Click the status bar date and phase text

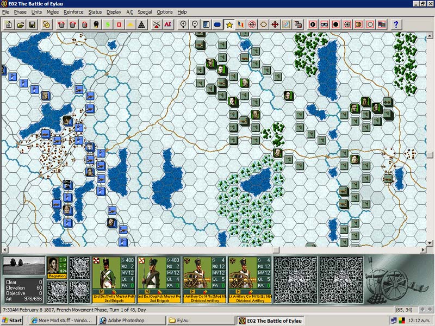pos(74,310)
